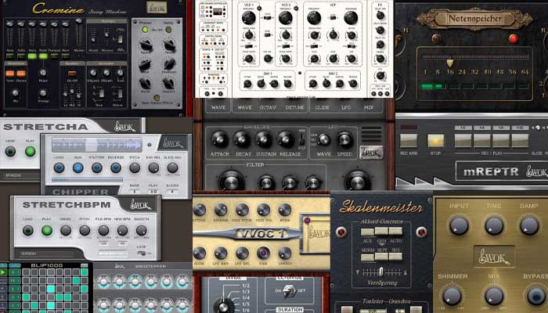Click the SUS button in Skalenmeister
The height and width of the screenshot is (313, 548).
click(395, 257)
